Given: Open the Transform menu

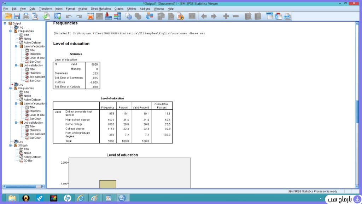Looking at the screenshot, I should click(45, 9).
